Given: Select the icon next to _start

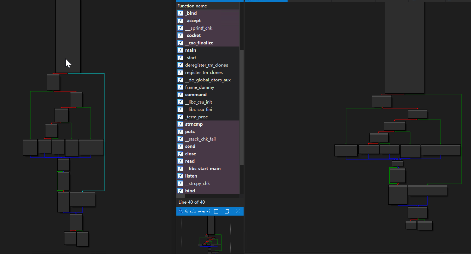Looking at the screenshot, I should 180,58.
